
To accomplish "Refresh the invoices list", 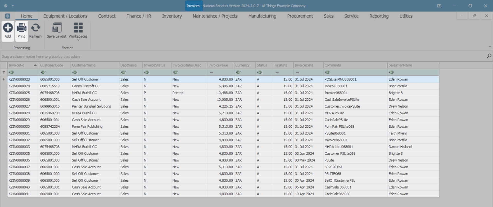I will (x=35, y=28).
